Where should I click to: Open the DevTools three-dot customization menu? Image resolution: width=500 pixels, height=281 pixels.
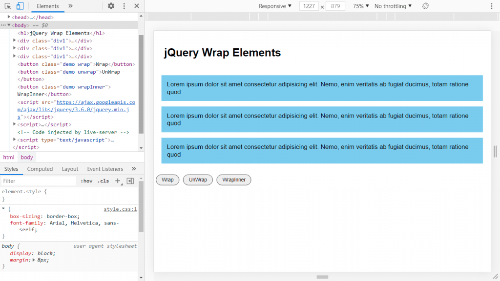(x=124, y=6)
